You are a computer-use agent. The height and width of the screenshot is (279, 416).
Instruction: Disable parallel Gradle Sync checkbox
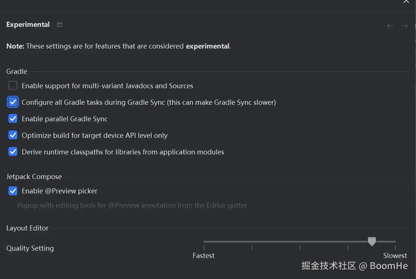(13, 118)
